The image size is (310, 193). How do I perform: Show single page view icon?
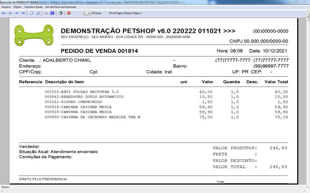click(x=31, y=13)
